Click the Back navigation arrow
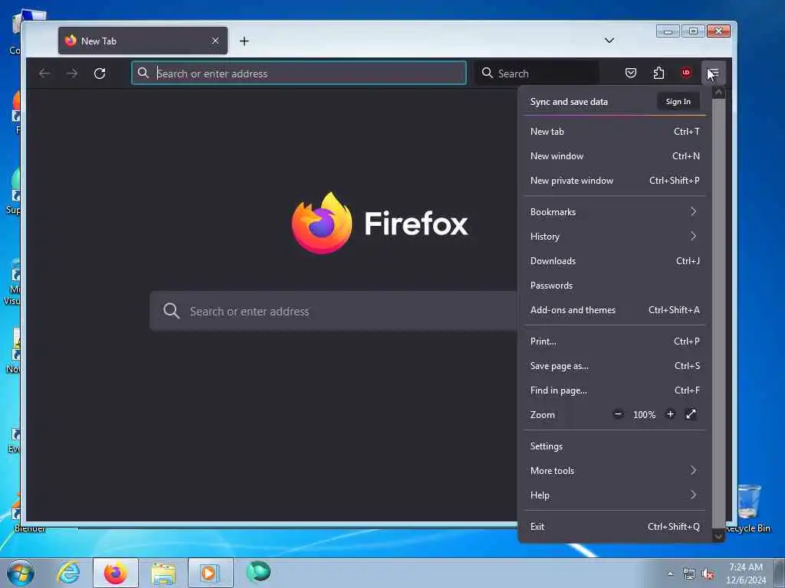Screen dimensions: 785x588 point(44,73)
